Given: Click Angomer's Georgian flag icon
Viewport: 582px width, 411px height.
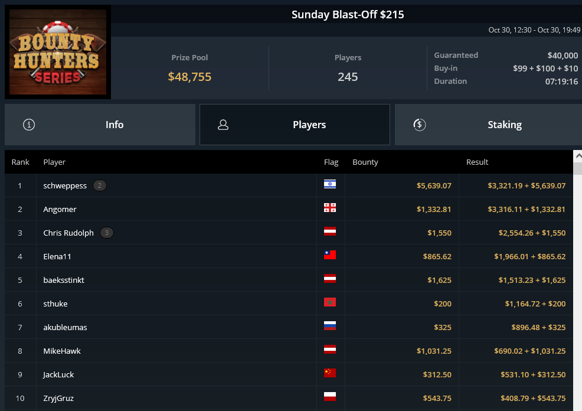Looking at the screenshot, I should click(329, 207).
